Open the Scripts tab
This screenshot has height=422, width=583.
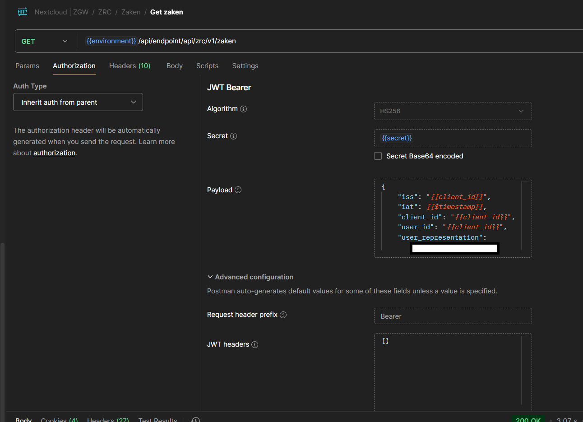[207, 66]
